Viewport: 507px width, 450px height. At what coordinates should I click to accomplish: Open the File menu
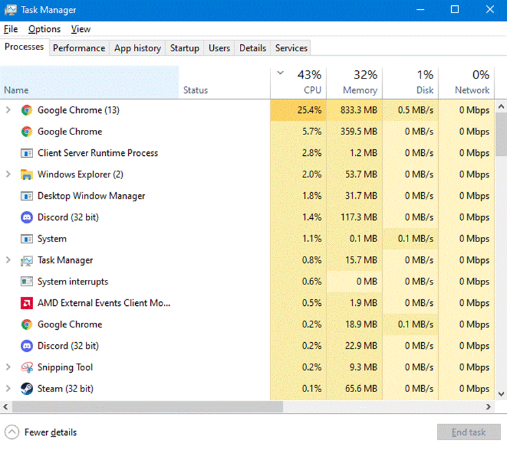point(10,29)
